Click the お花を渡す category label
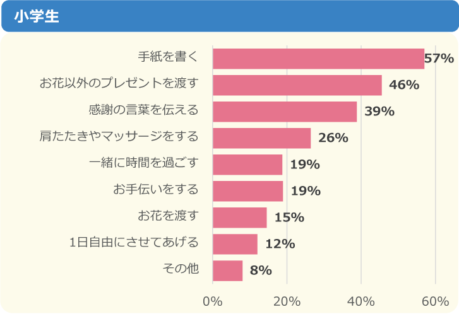 coord(169,216)
